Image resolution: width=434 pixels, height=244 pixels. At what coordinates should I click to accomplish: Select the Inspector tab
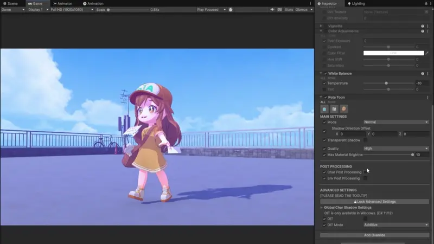[x=327, y=4]
